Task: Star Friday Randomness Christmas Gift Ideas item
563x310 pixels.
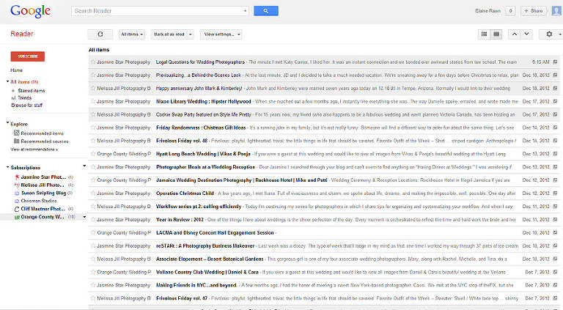Action: [93, 128]
